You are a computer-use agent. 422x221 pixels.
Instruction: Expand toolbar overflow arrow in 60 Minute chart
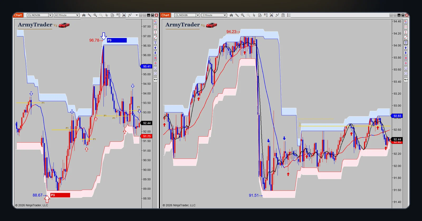pyautogui.click(x=137, y=15)
